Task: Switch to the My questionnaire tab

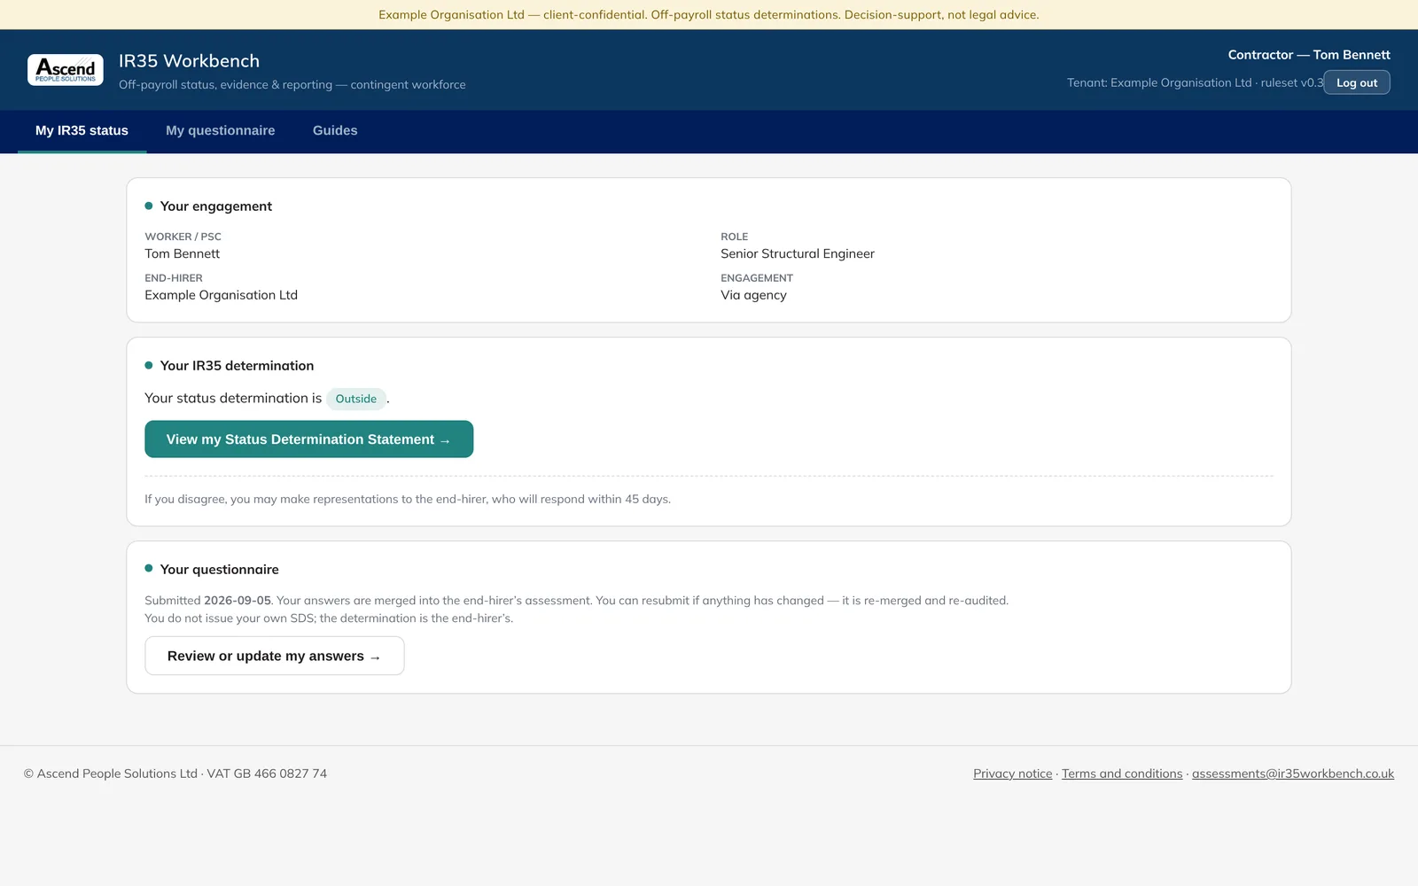Action: pyautogui.click(x=221, y=130)
